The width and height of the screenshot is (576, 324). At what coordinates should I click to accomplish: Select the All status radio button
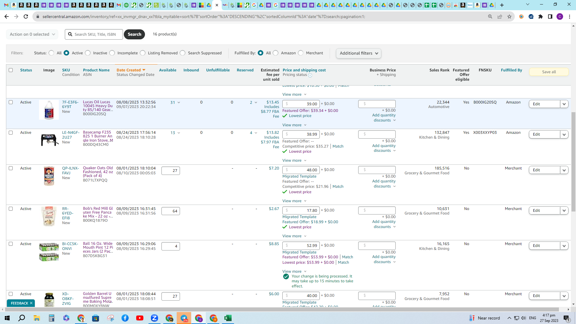(51, 53)
